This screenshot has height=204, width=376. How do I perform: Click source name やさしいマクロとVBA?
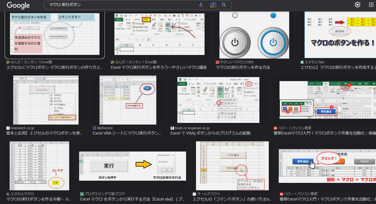pos(237,62)
